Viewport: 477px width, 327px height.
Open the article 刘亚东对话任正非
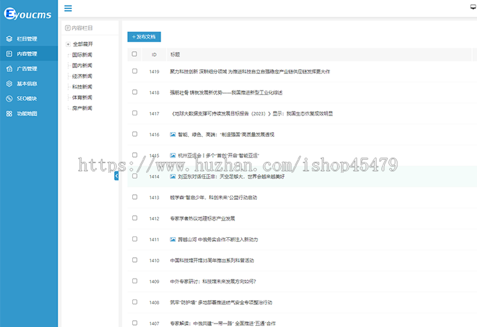pyautogui.click(x=231, y=176)
